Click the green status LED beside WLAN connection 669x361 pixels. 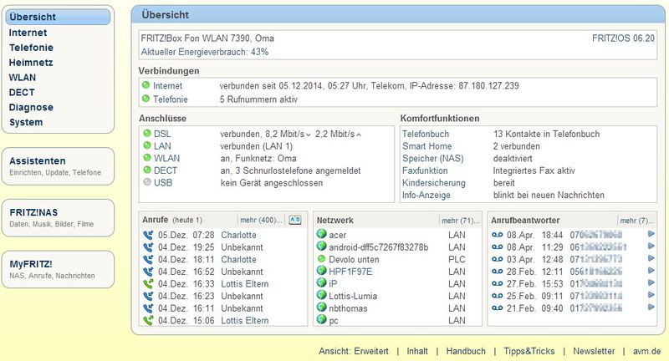tap(147, 158)
